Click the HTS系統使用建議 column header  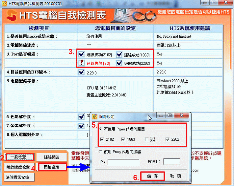pos(190,28)
